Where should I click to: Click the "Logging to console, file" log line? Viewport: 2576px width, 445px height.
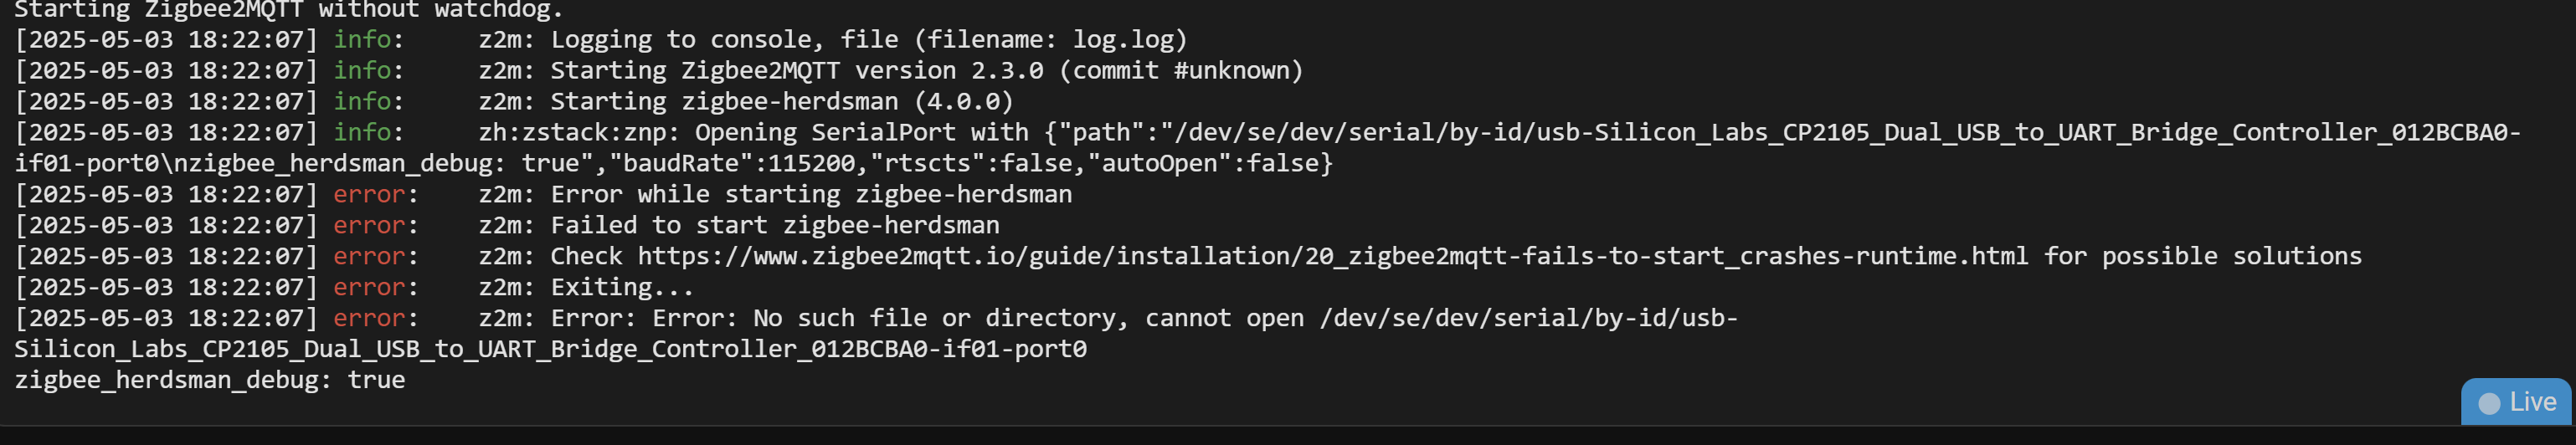click(868, 40)
